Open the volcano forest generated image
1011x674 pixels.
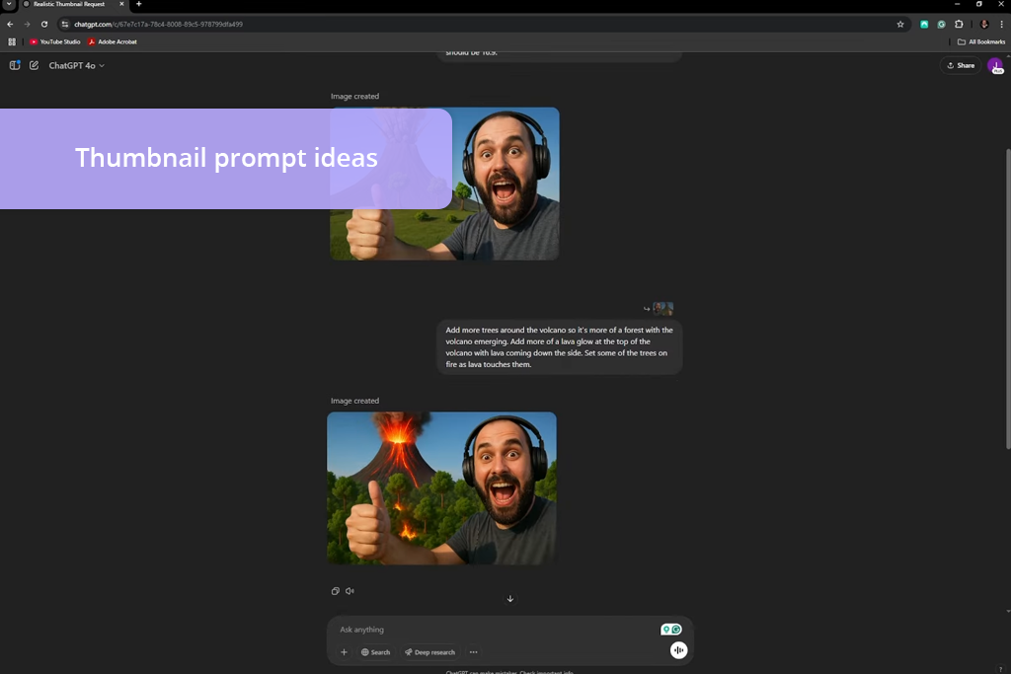(441, 488)
